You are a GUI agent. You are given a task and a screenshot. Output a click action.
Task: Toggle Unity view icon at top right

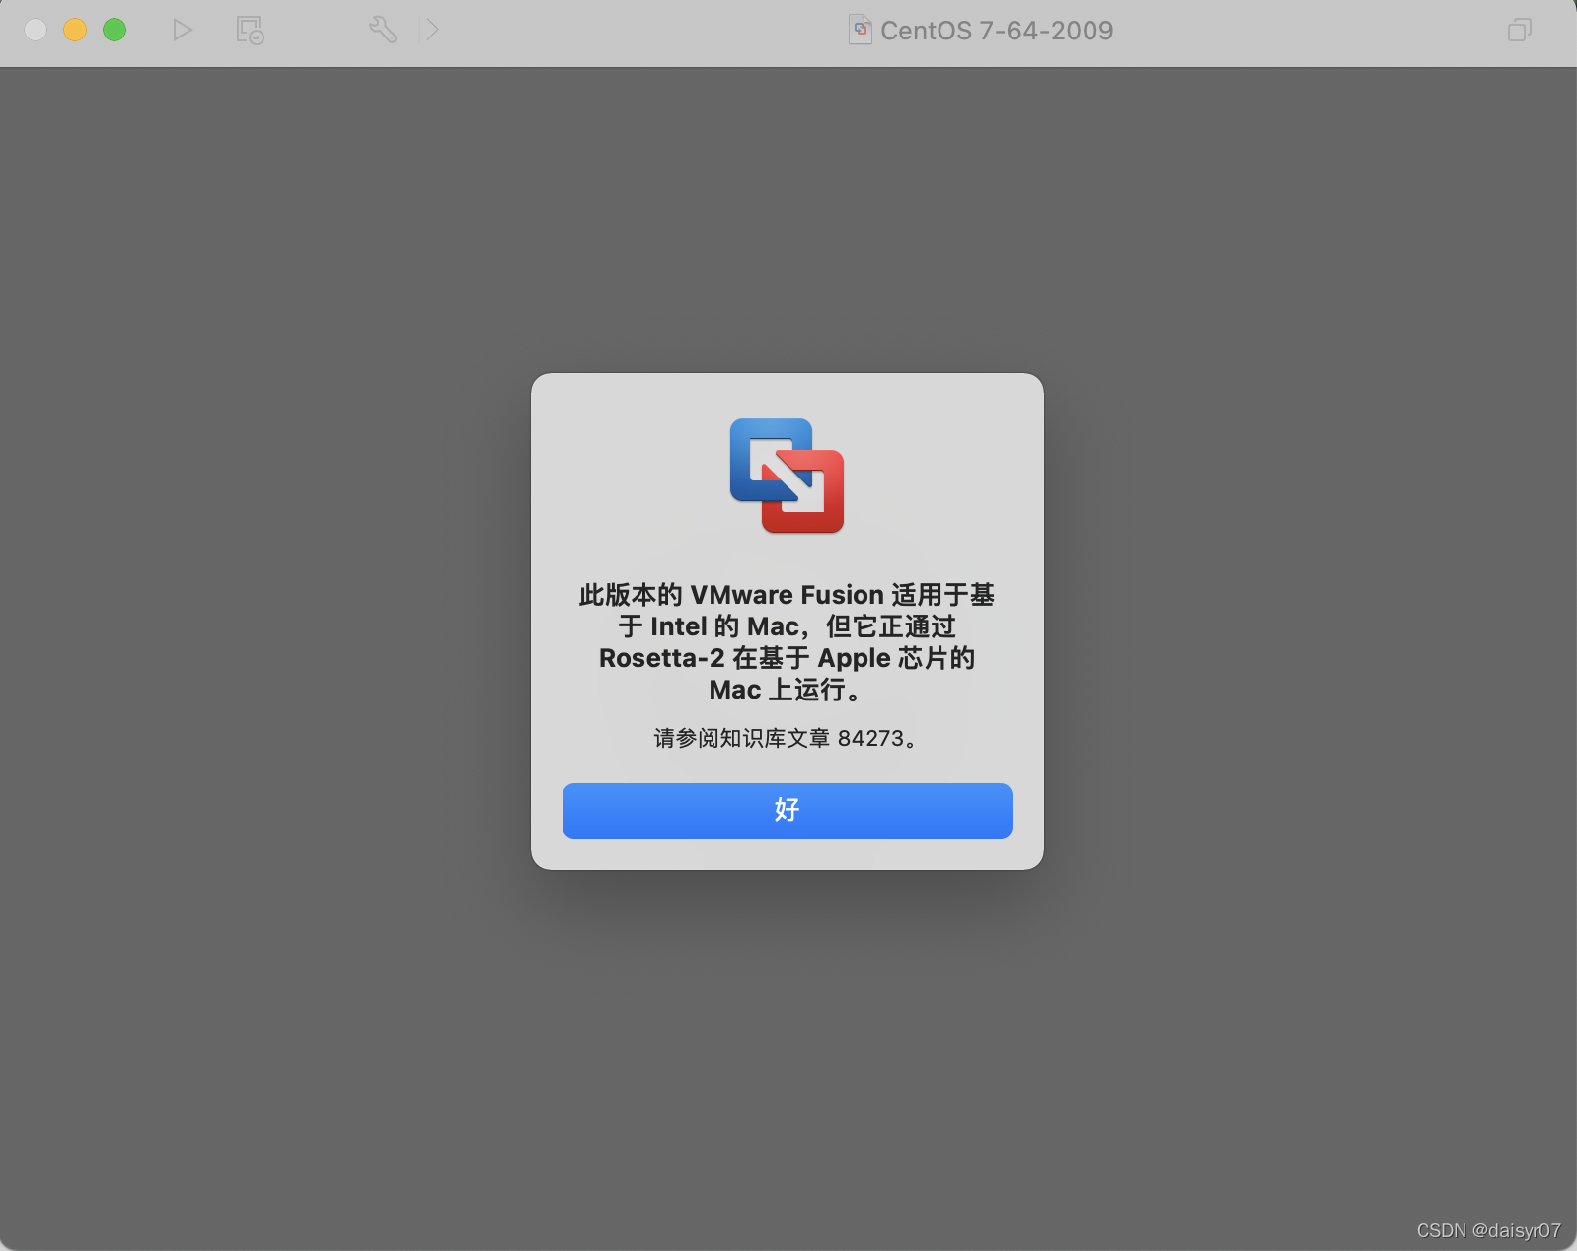(x=1520, y=30)
